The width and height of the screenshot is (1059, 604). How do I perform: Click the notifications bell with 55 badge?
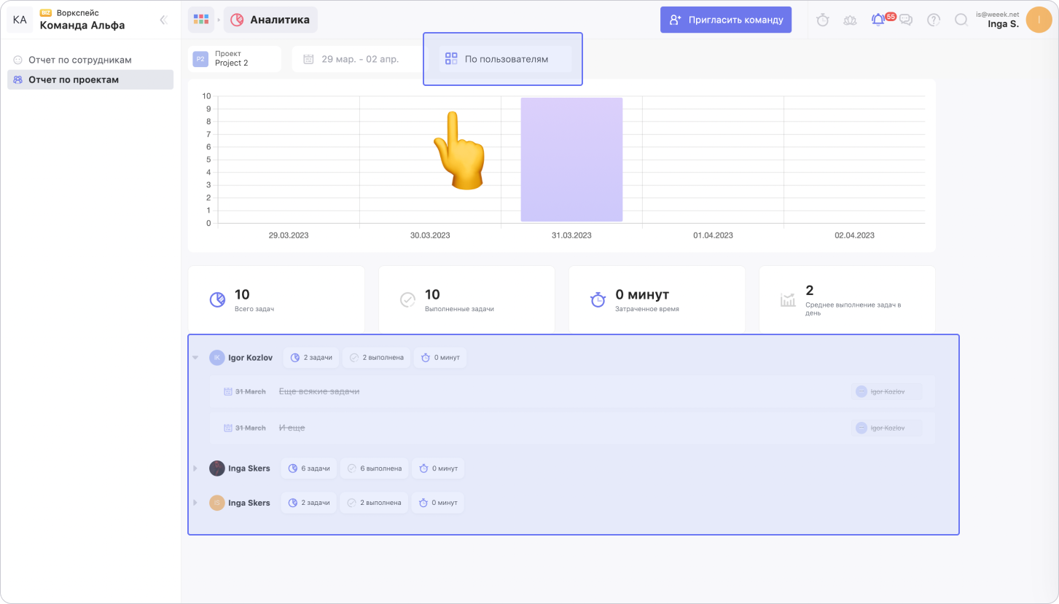[x=878, y=20]
